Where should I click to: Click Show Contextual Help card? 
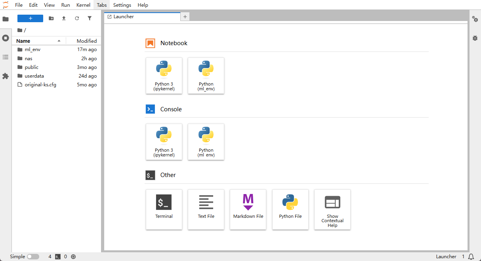pyautogui.click(x=332, y=210)
